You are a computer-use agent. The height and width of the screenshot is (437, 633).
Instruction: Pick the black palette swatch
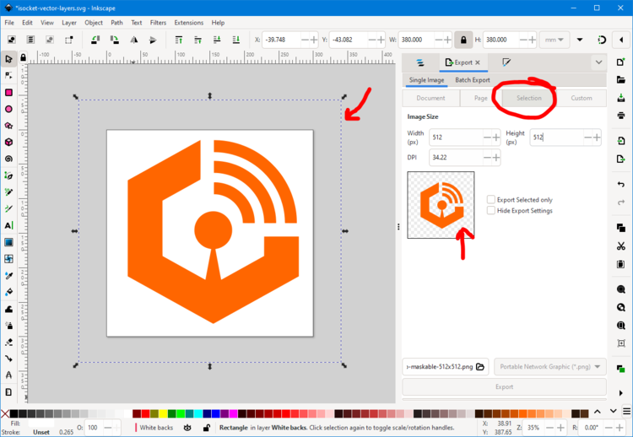point(14,413)
